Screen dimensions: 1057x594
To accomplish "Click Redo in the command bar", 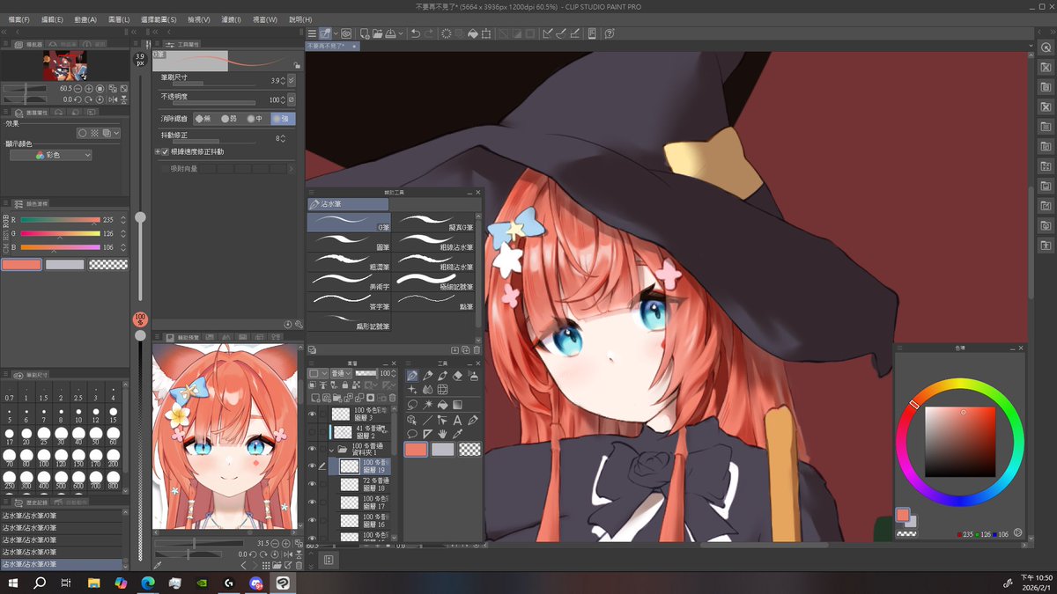I will (x=429, y=33).
